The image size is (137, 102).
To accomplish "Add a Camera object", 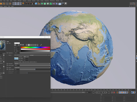I will (x=63, y=4).
